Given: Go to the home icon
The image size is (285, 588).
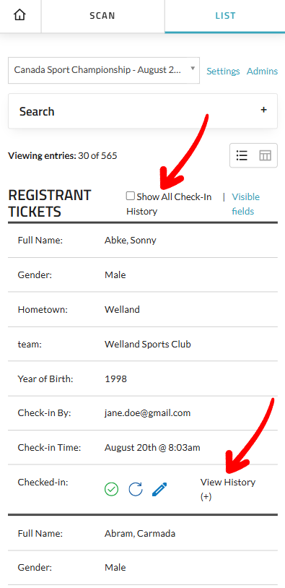Looking at the screenshot, I should tap(19, 15).
